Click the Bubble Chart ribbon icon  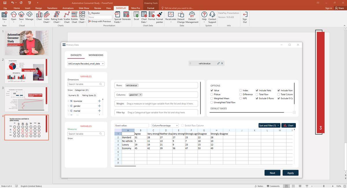[x=74, y=15]
